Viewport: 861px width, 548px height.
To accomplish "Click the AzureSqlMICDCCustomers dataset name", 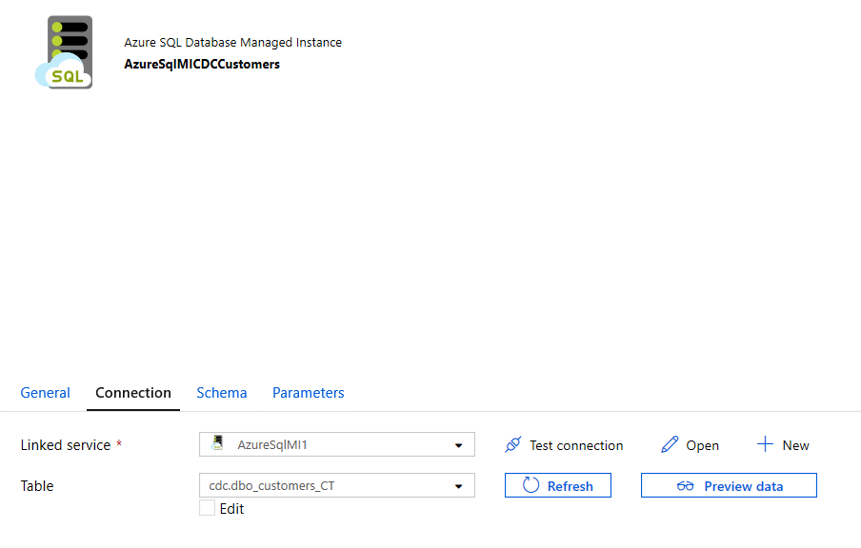I will coord(200,64).
